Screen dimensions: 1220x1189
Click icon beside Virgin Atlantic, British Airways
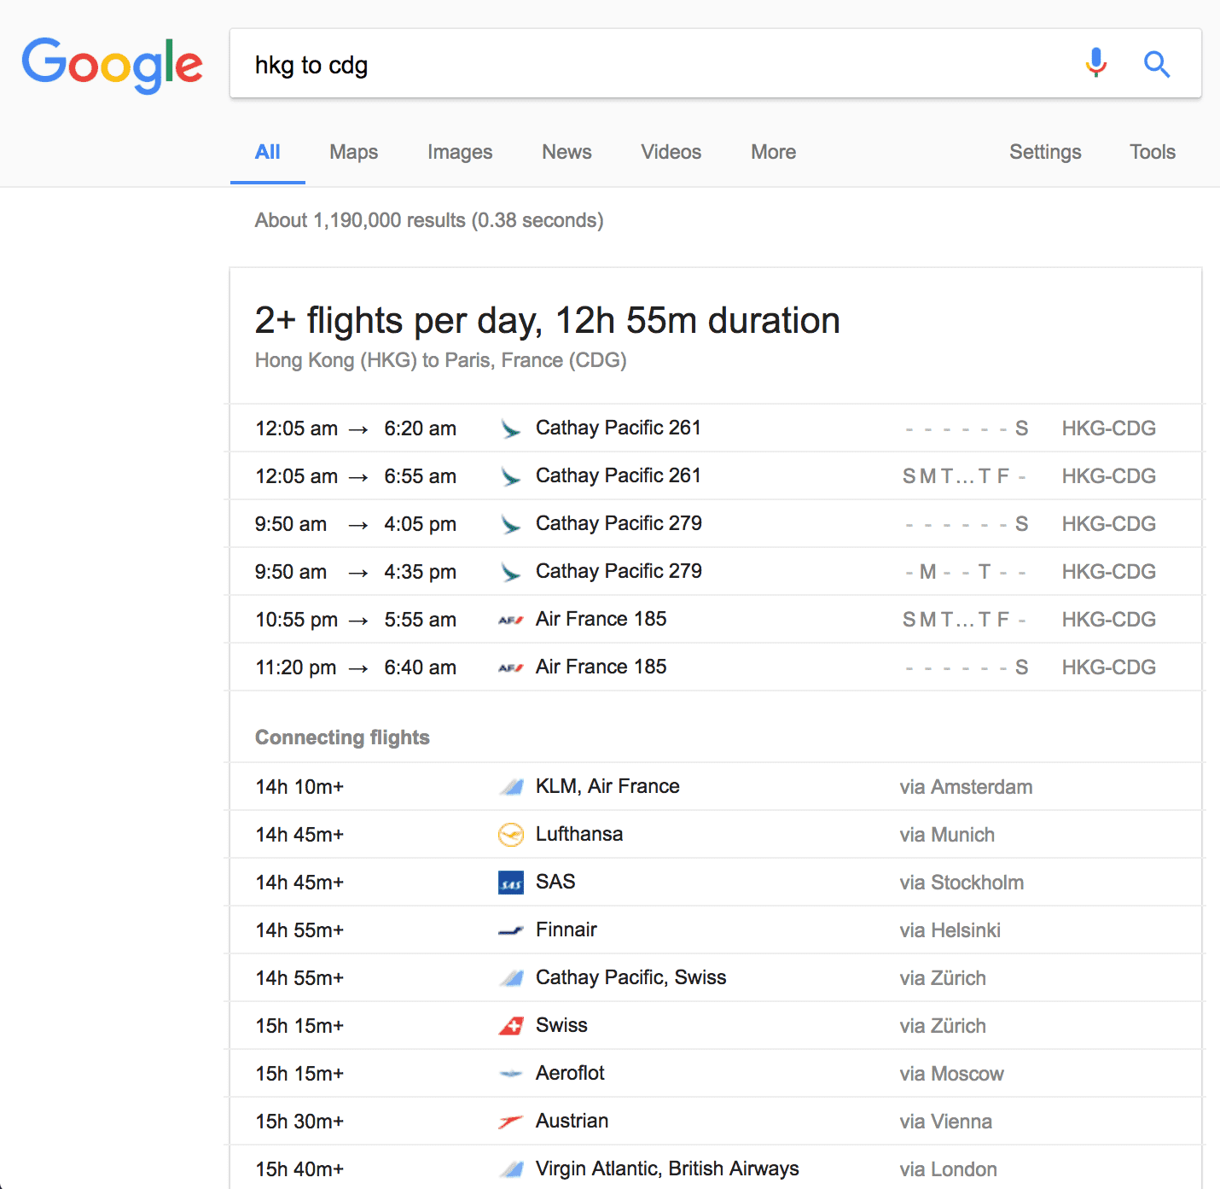click(510, 1169)
